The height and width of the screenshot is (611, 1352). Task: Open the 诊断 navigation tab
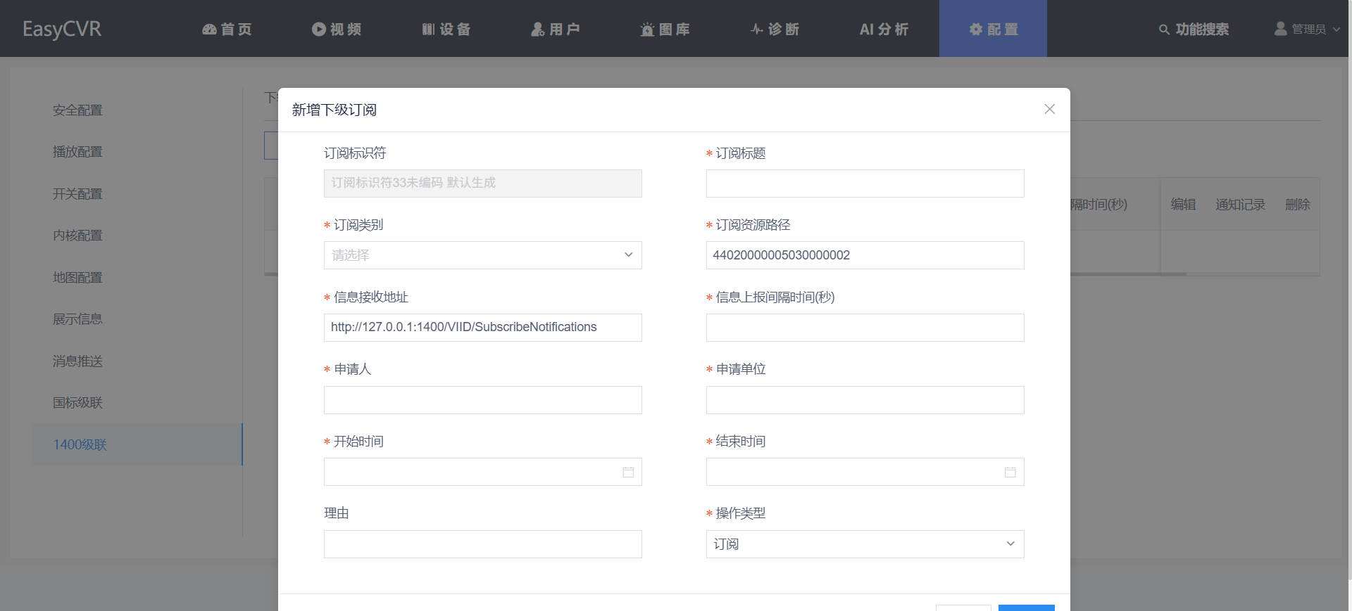point(775,29)
